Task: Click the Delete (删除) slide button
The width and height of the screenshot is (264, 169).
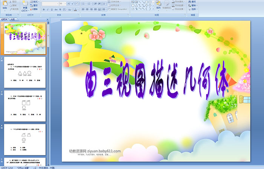Action: [x=34, y=9]
